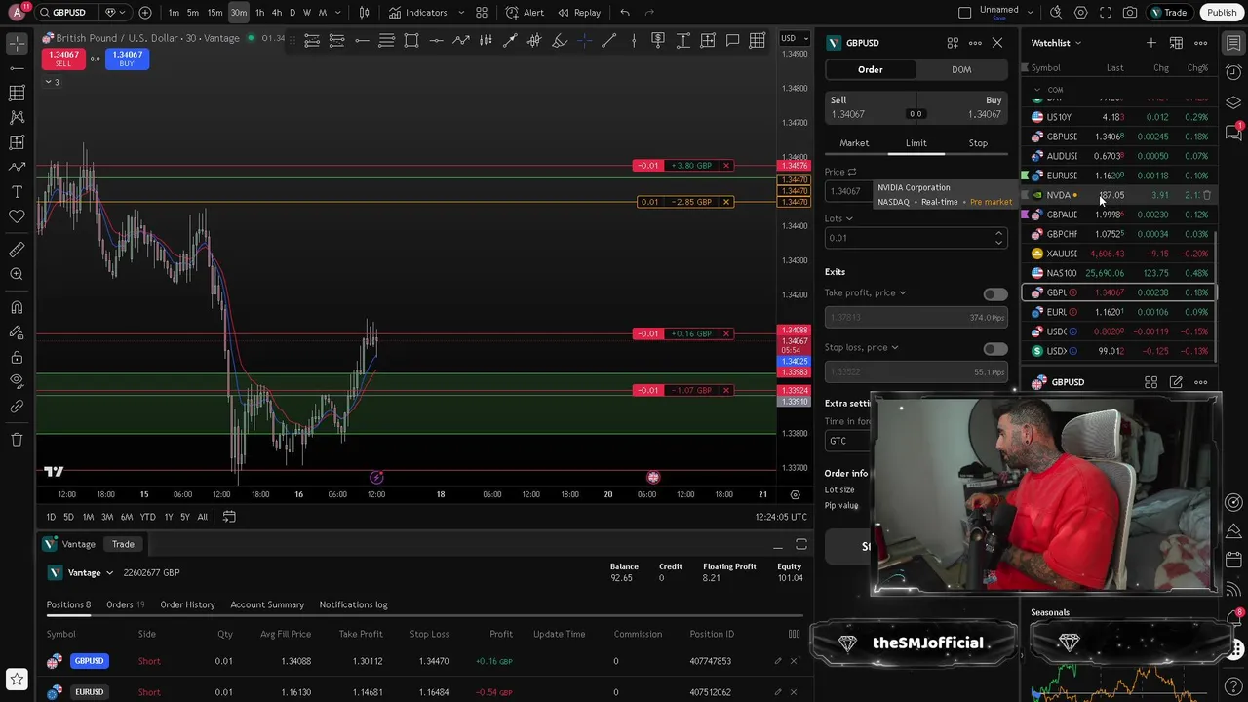Open the go to date calendar icon
Image resolution: width=1248 pixels, height=702 pixels.
[229, 517]
